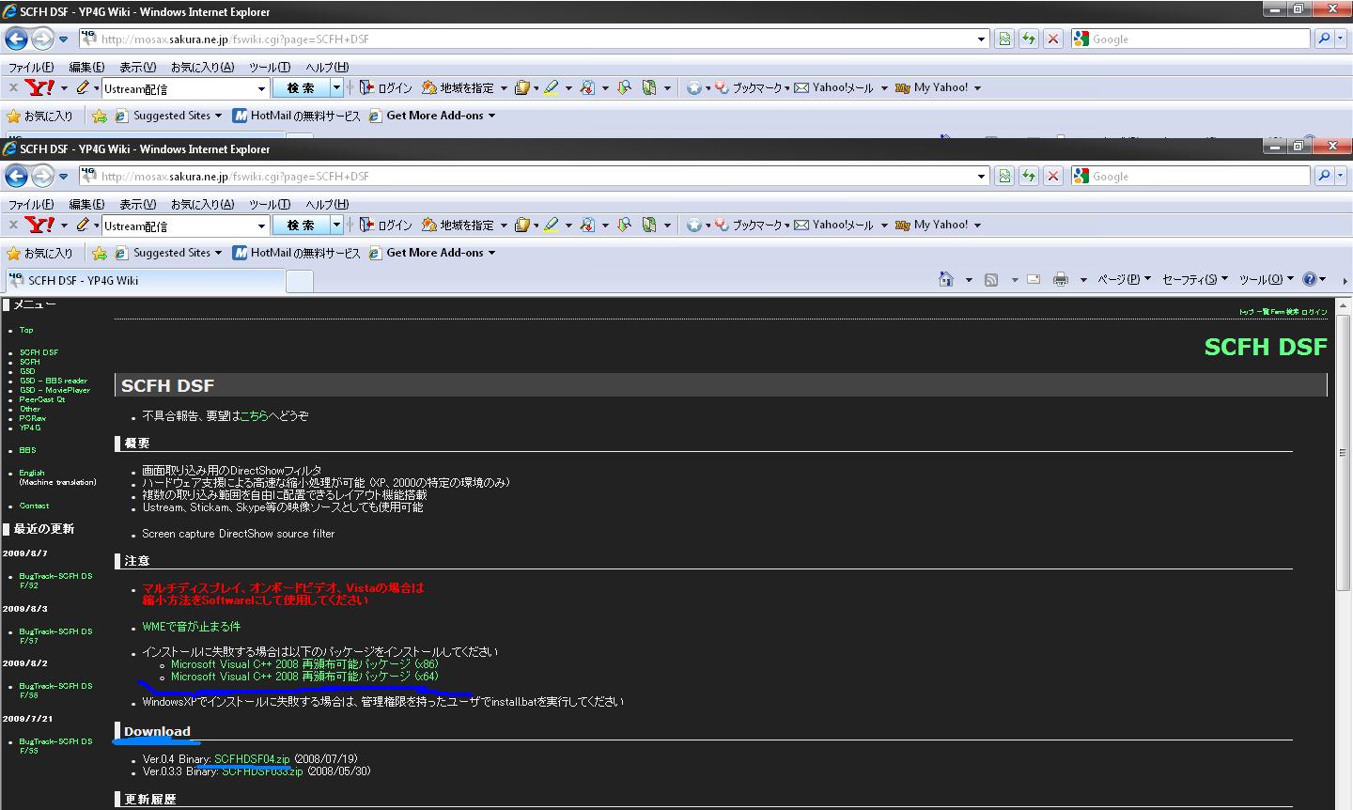This screenshot has height=810, width=1353.
Task: Download SCFHDSF033.zip
Action: [x=263, y=771]
